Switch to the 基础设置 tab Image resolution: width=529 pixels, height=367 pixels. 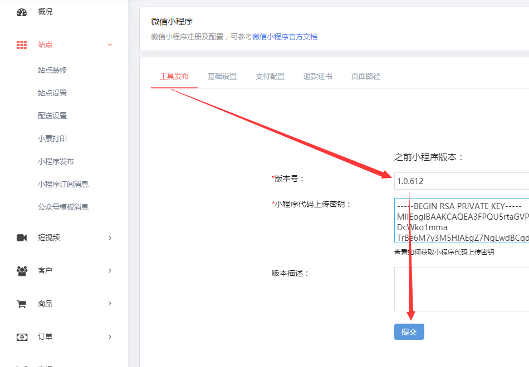coord(222,77)
